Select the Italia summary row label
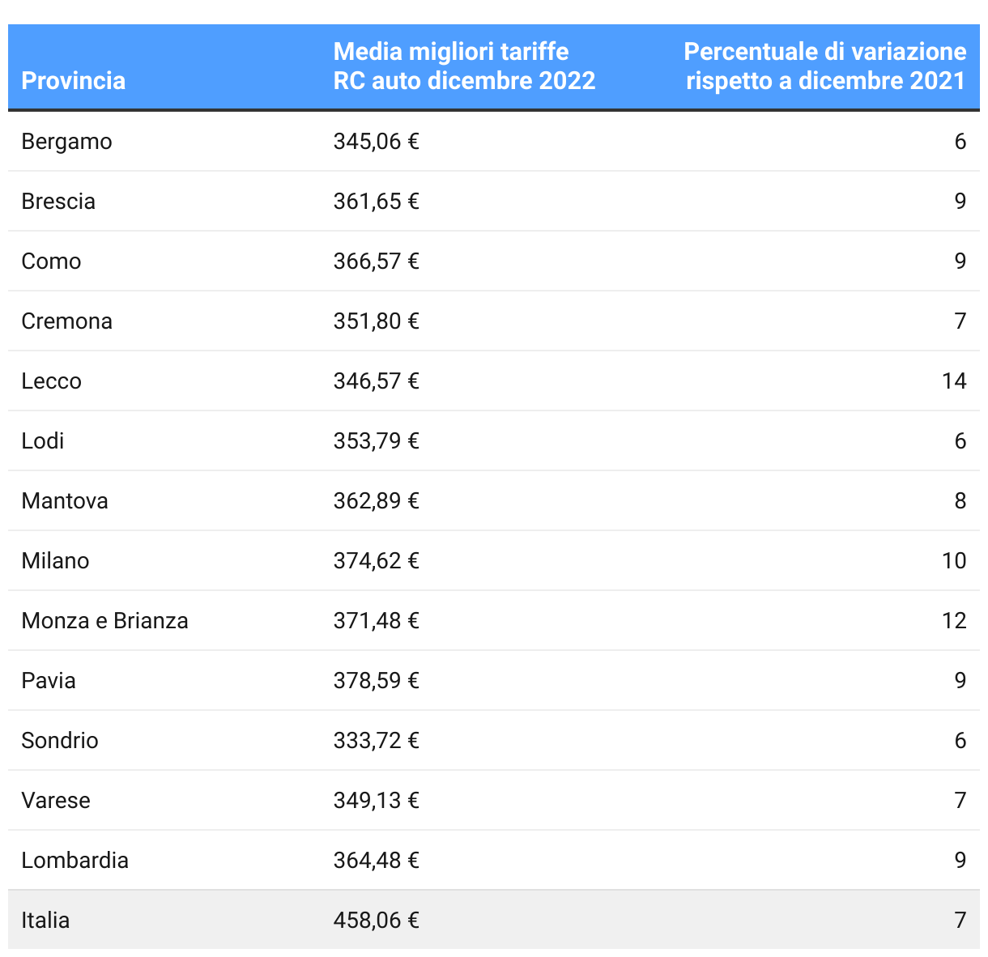The width and height of the screenshot is (988, 957). tap(46, 921)
